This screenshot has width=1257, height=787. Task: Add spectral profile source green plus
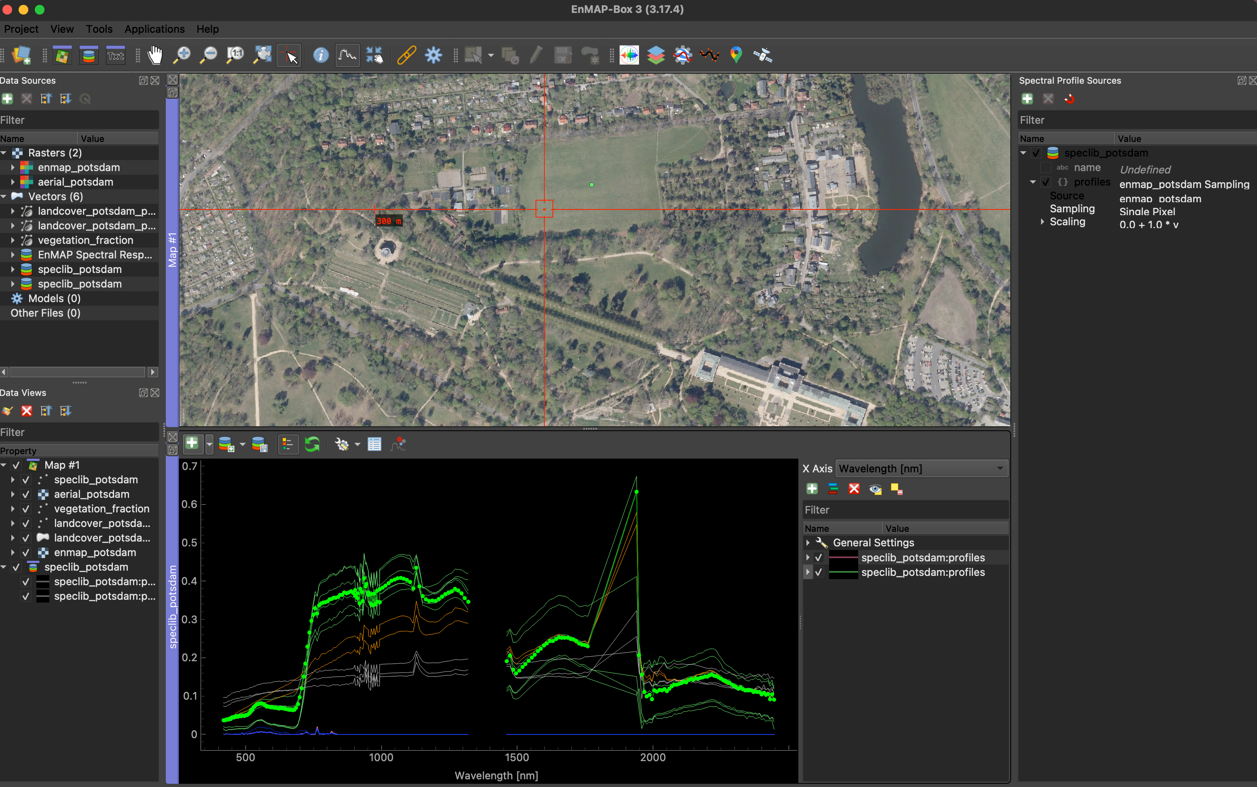1027,98
